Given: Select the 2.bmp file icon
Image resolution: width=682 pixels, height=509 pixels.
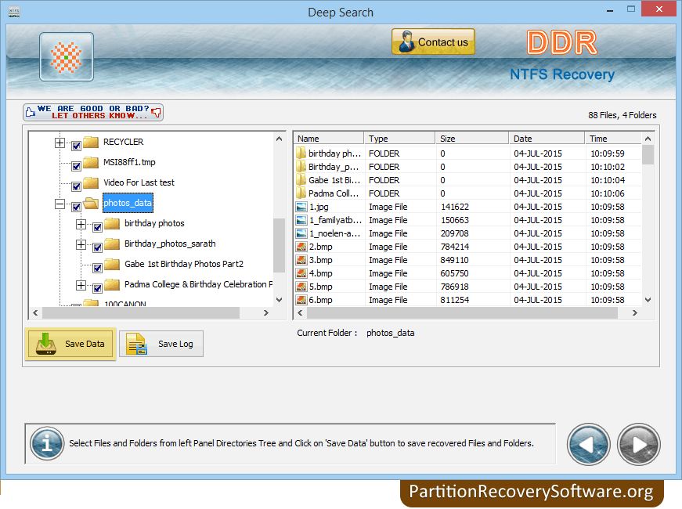Looking at the screenshot, I should point(301,247).
